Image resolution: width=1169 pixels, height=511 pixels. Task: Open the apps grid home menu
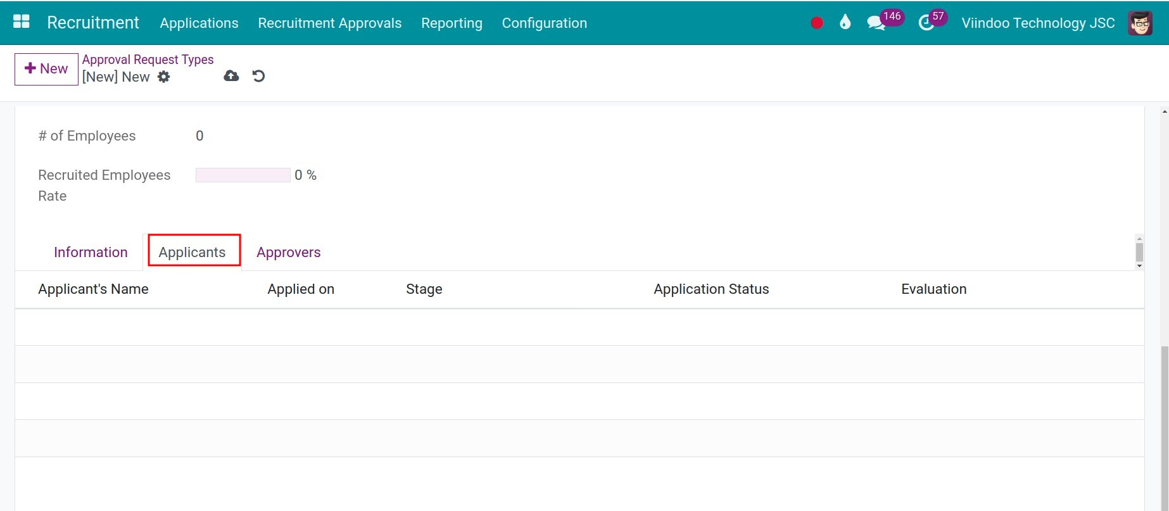click(x=22, y=22)
